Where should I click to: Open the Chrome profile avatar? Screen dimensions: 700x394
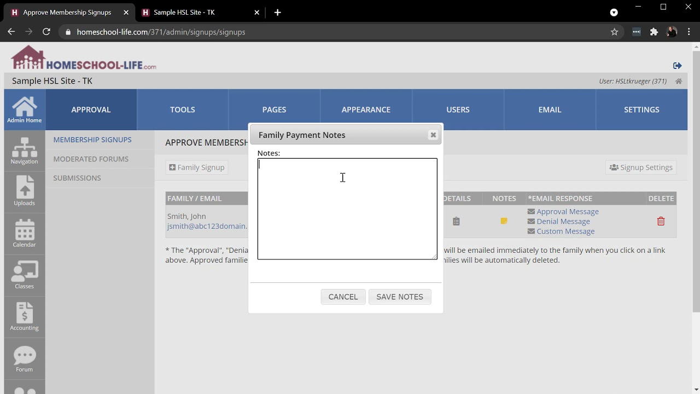tap(672, 32)
